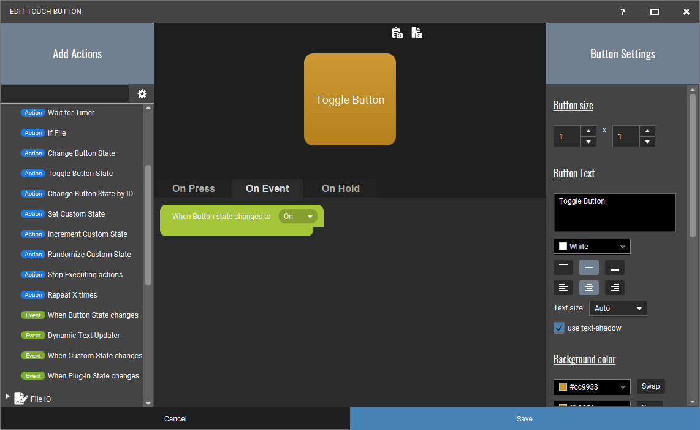Open the help question mark
Screen dimensions: 700x430
point(623,12)
